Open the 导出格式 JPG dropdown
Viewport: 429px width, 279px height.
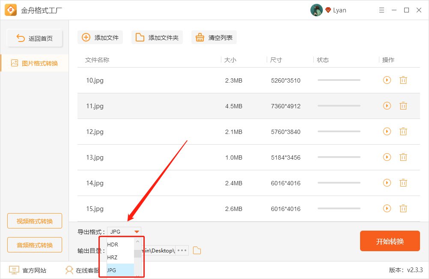tap(124, 232)
